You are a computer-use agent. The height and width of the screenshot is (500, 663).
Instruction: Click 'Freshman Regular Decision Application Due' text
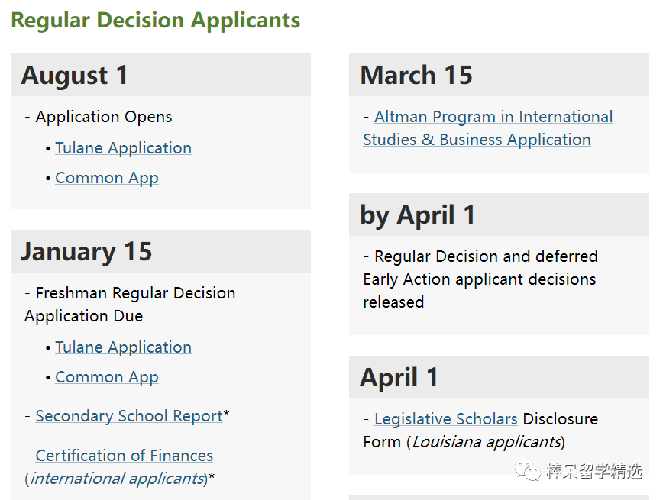click(x=130, y=305)
